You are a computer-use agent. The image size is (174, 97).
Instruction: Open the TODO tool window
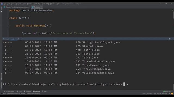(19, 91)
